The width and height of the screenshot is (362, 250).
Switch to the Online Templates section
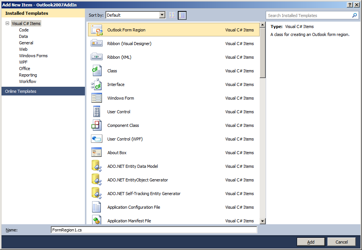point(20,91)
